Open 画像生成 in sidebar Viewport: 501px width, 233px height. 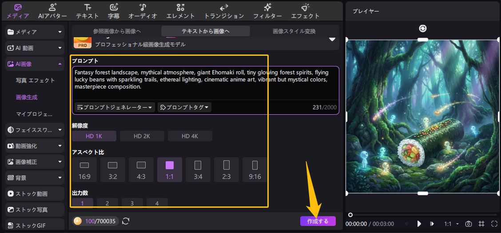pyautogui.click(x=27, y=97)
